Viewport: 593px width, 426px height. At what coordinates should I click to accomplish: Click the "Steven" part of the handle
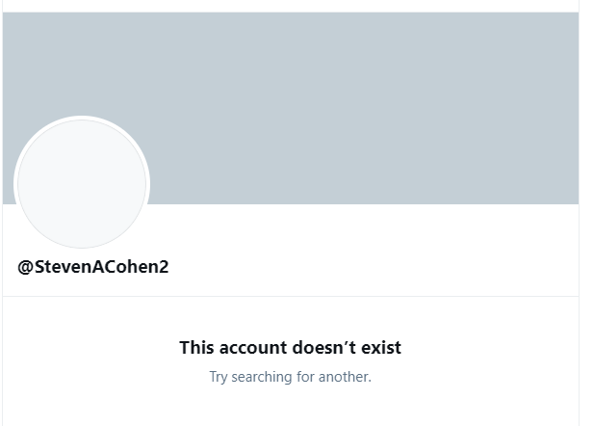(58, 267)
